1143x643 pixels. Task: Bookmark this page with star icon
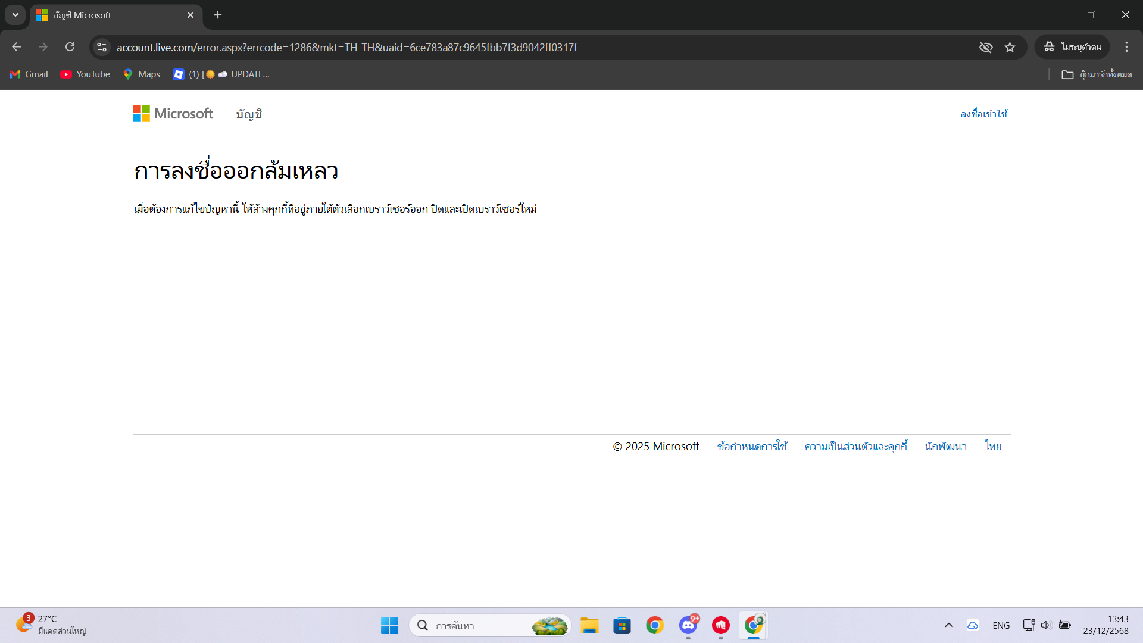(1010, 47)
